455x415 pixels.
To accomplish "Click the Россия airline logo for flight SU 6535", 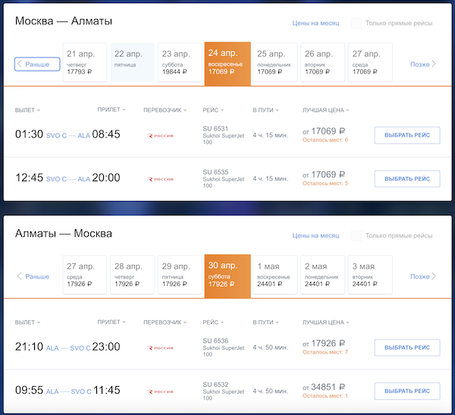I will (161, 179).
